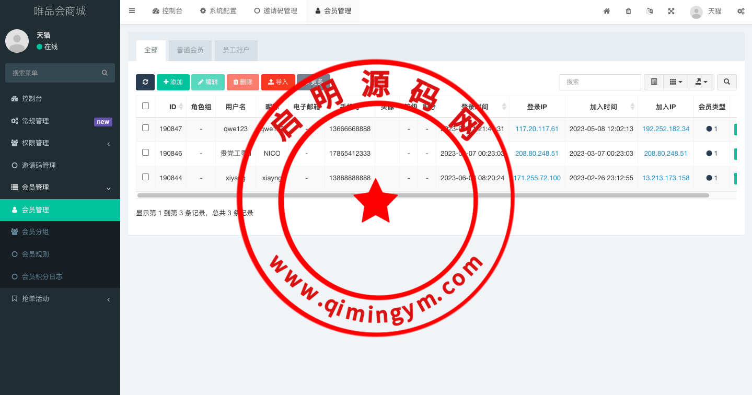Check the select-all checkbox in table header
The height and width of the screenshot is (395, 752).
pos(145,106)
